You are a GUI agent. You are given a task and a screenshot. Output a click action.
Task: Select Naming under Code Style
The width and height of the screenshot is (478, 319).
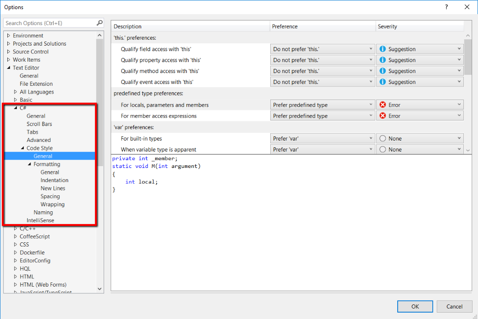click(43, 212)
